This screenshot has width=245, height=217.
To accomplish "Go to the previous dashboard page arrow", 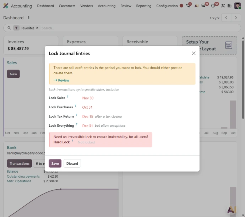I will tap(226, 18).
